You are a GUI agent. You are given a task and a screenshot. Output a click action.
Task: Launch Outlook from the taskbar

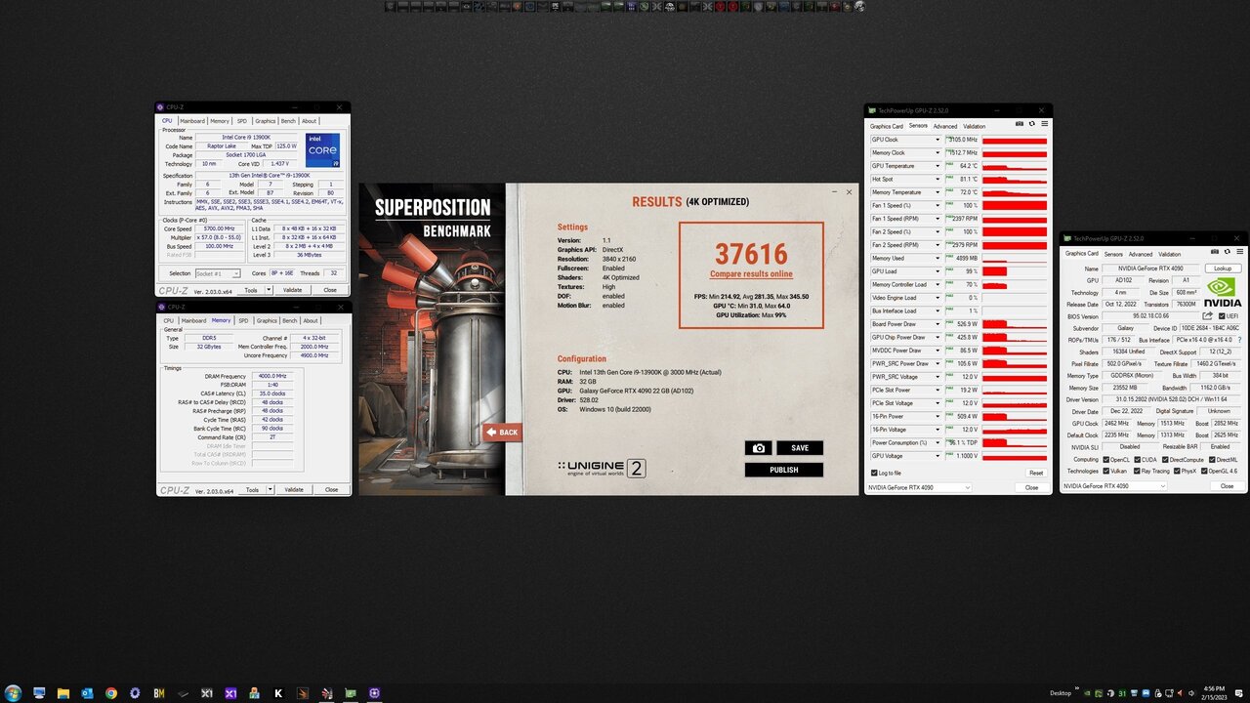click(x=87, y=693)
